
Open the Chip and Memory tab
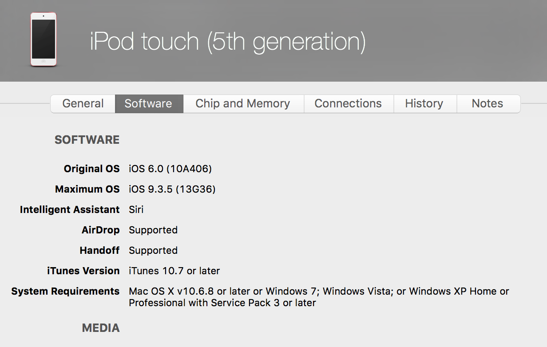[x=243, y=103]
